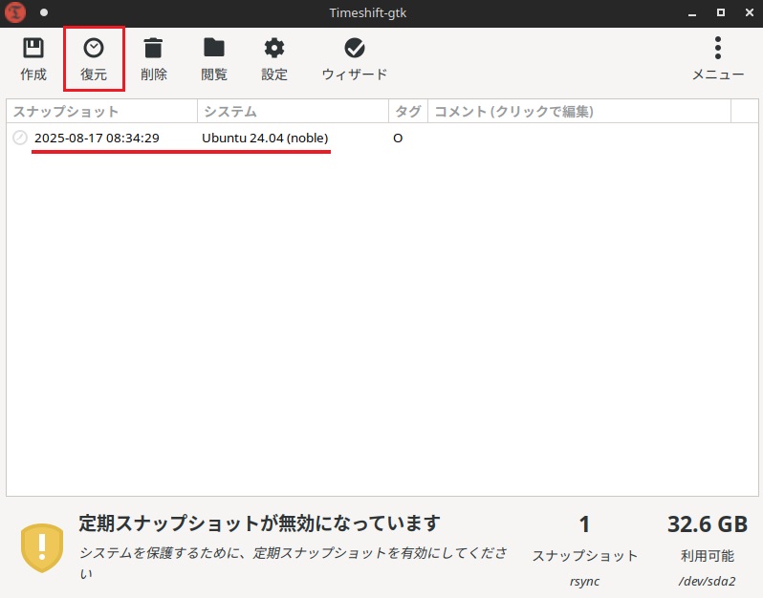
Task: Sort by システム column header
Action: pyautogui.click(x=293, y=112)
